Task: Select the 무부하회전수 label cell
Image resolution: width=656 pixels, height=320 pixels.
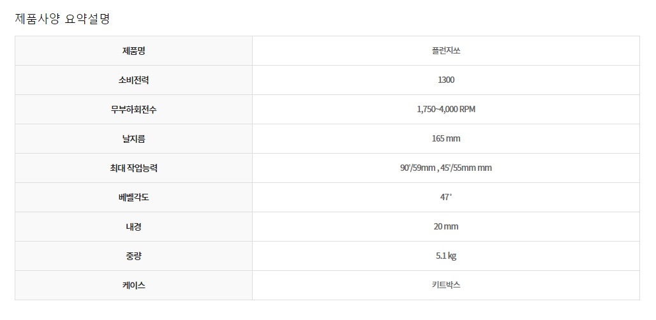Action: click(133, 109)
